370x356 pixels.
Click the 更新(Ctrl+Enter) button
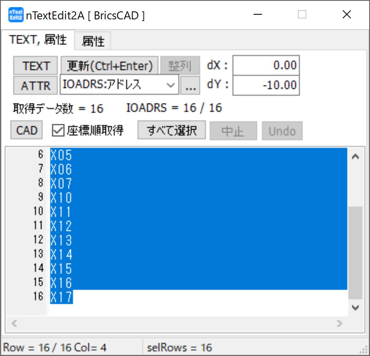pos(110,65)
